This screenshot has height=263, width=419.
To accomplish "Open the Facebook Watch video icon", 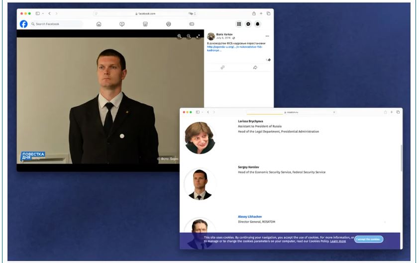I will (122, 24).
